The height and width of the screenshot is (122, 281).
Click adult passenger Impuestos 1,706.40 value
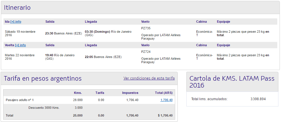pyautogui.click(x=132, y=100)
